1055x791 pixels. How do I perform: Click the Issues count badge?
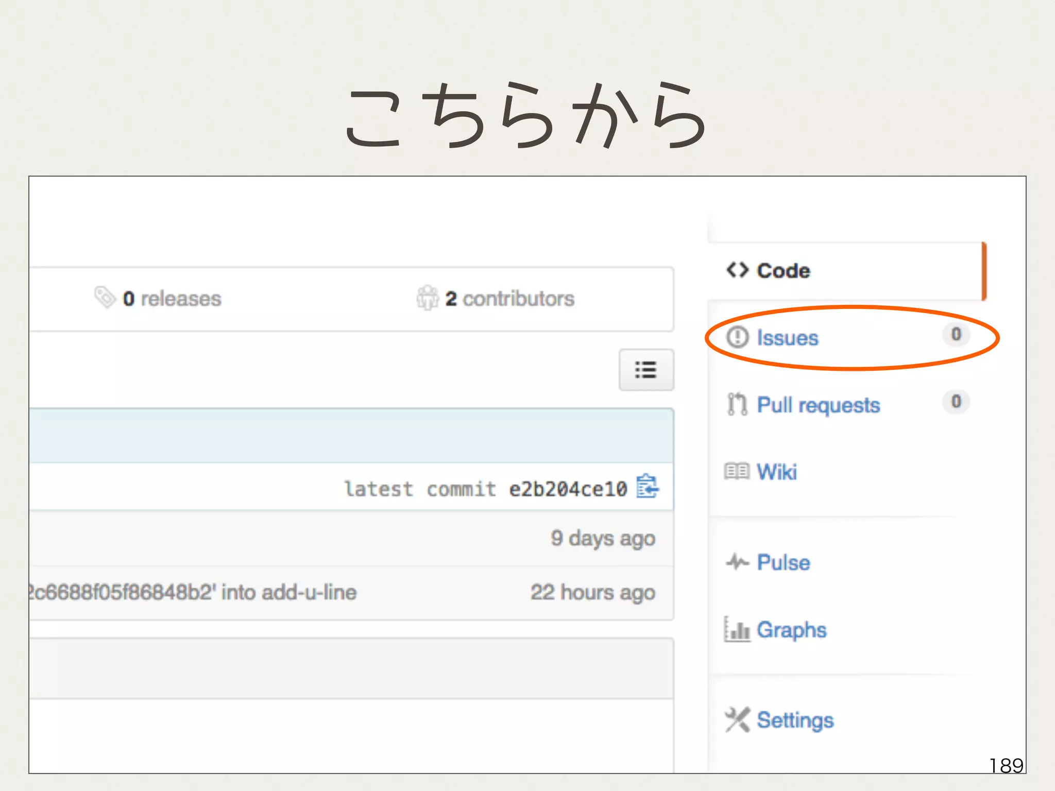956,334
